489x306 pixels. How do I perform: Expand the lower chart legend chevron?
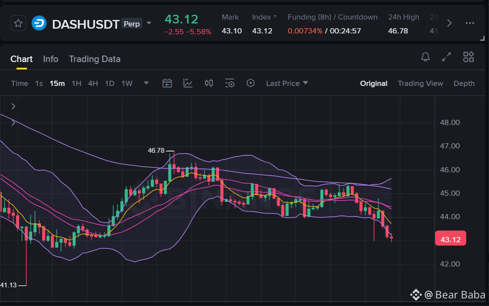click(13, 123)
